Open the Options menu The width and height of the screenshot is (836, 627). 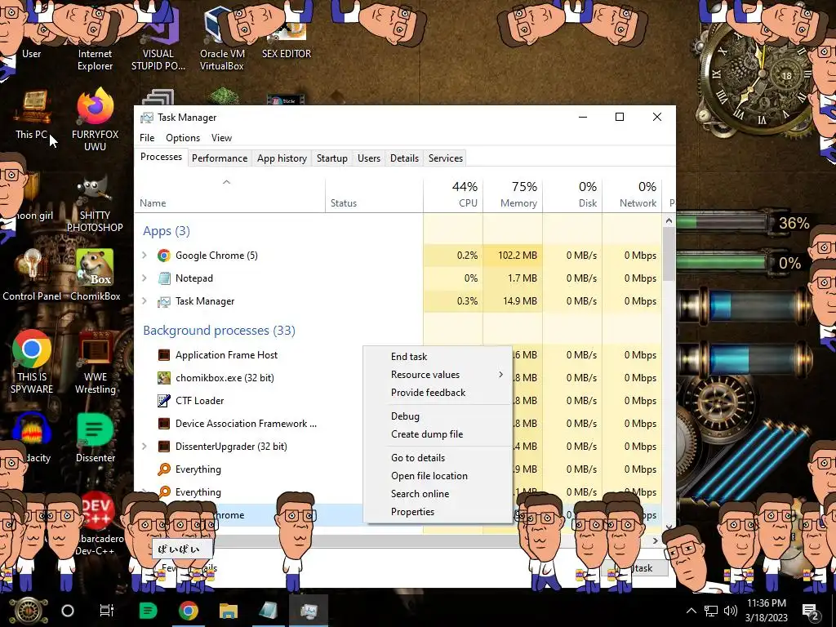pyautogui.click(x=183, y=137)
